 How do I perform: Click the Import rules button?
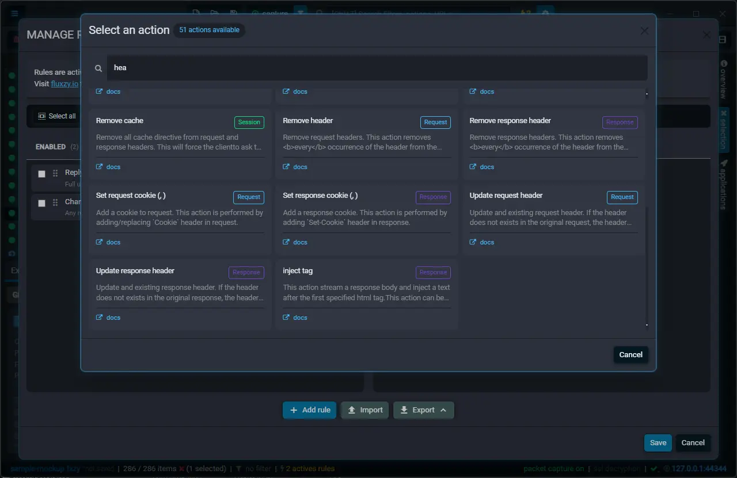click(365, 410)
